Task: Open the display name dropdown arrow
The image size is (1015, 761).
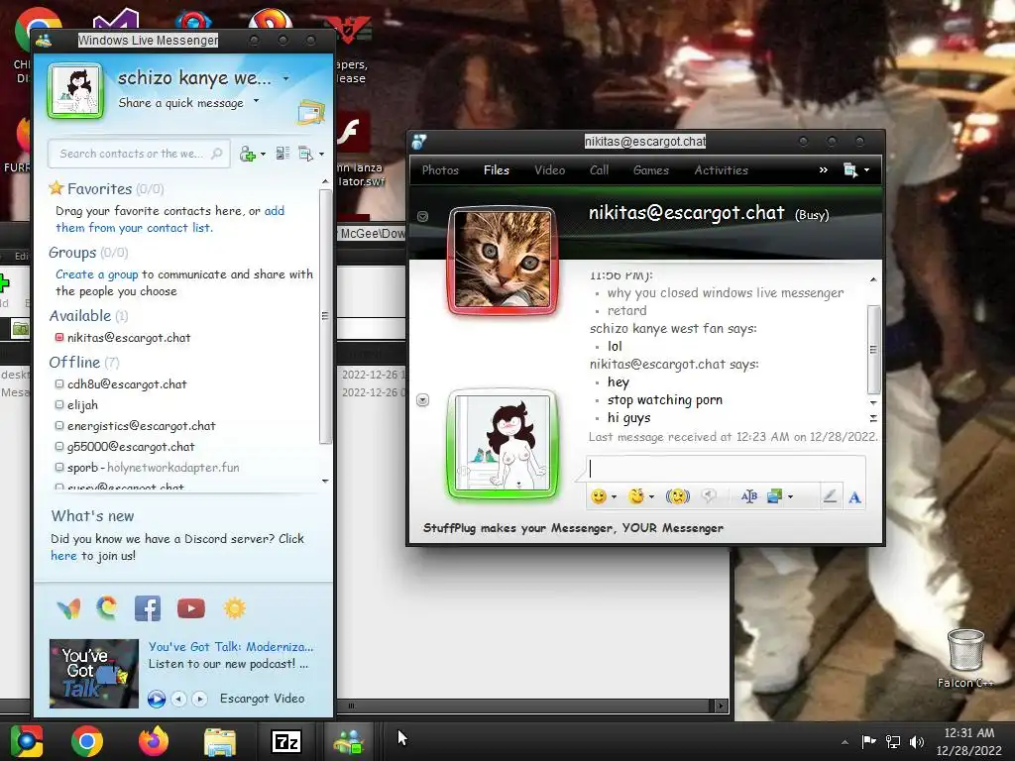Action: point(285,79)
